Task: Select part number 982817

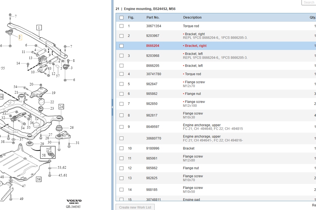Action: [152, 115]
